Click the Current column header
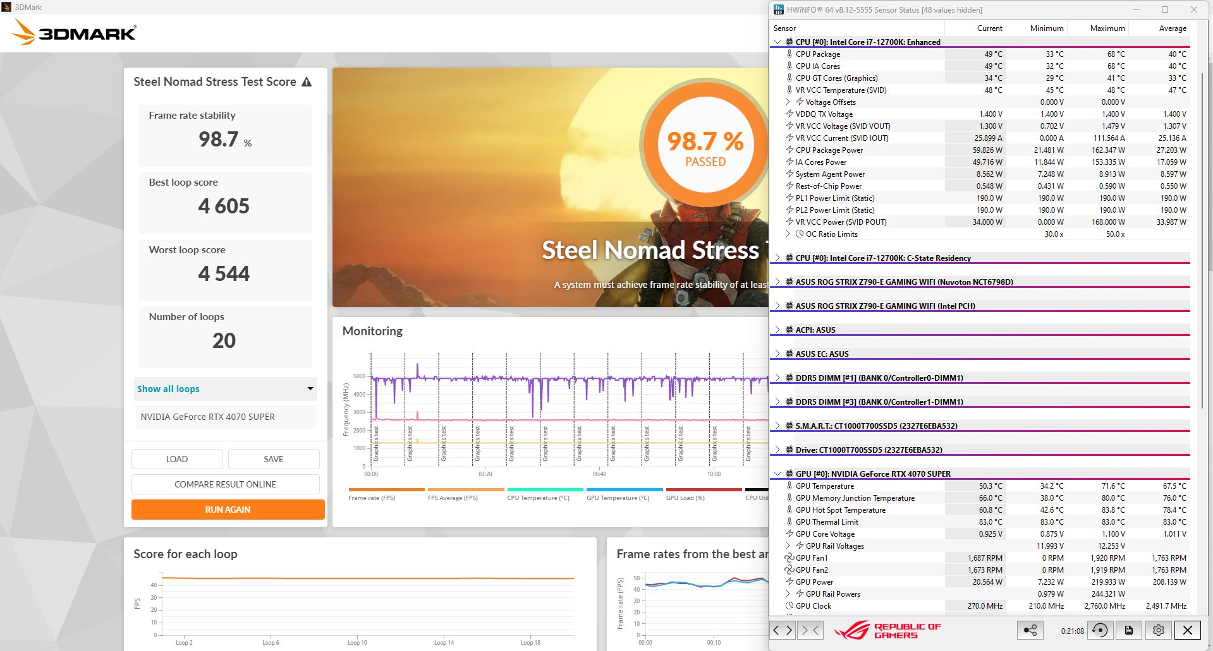1213x651 pixels. pyautogui.click(x=975, y=28)
